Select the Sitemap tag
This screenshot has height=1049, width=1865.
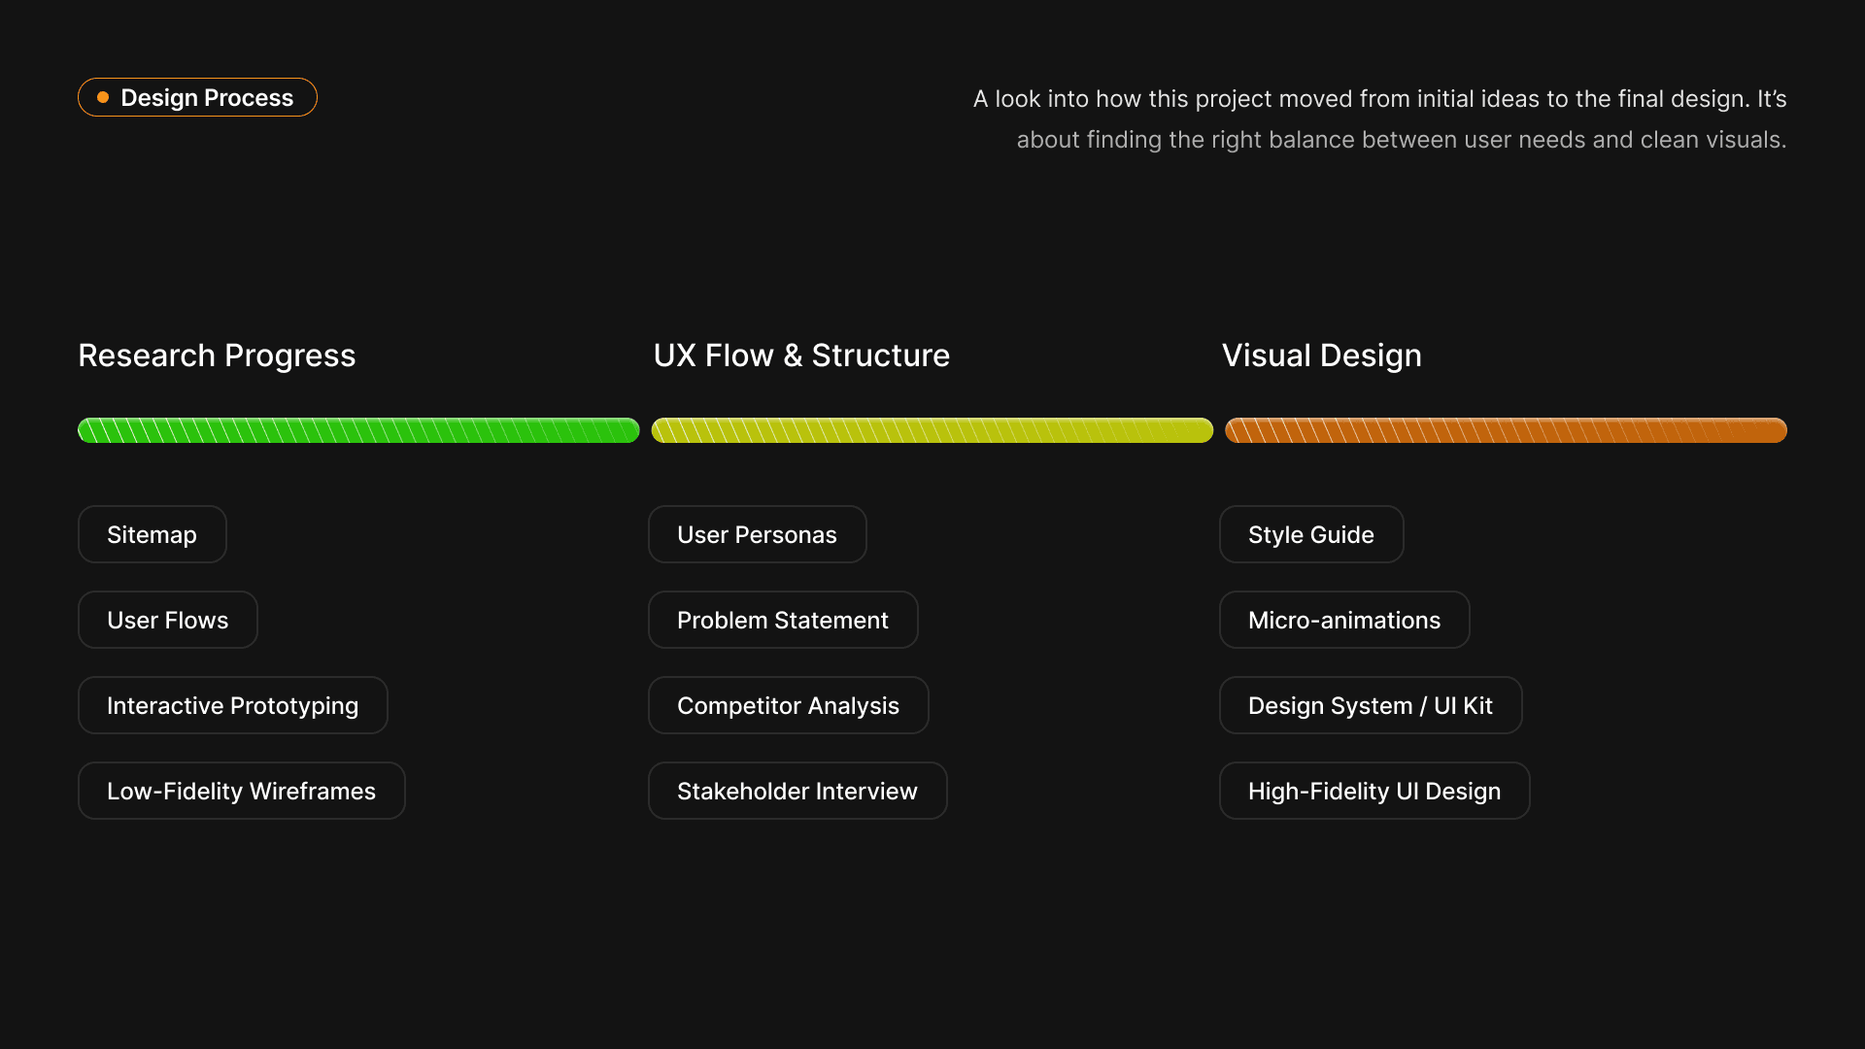152,534
